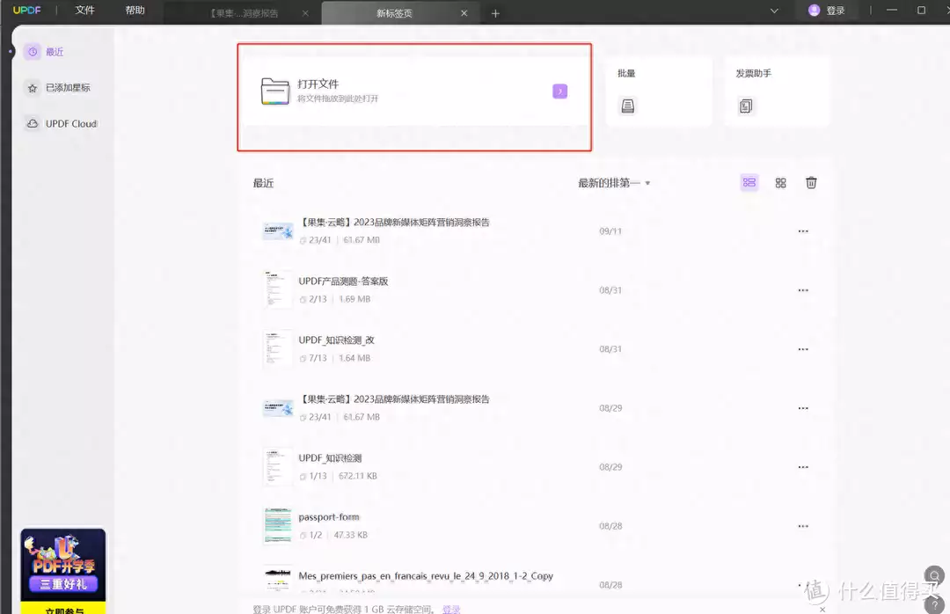Click the 登录 link in the cloud storage notice
The image size is (950, 614).
pyautogui.click(x=451, y=609)
